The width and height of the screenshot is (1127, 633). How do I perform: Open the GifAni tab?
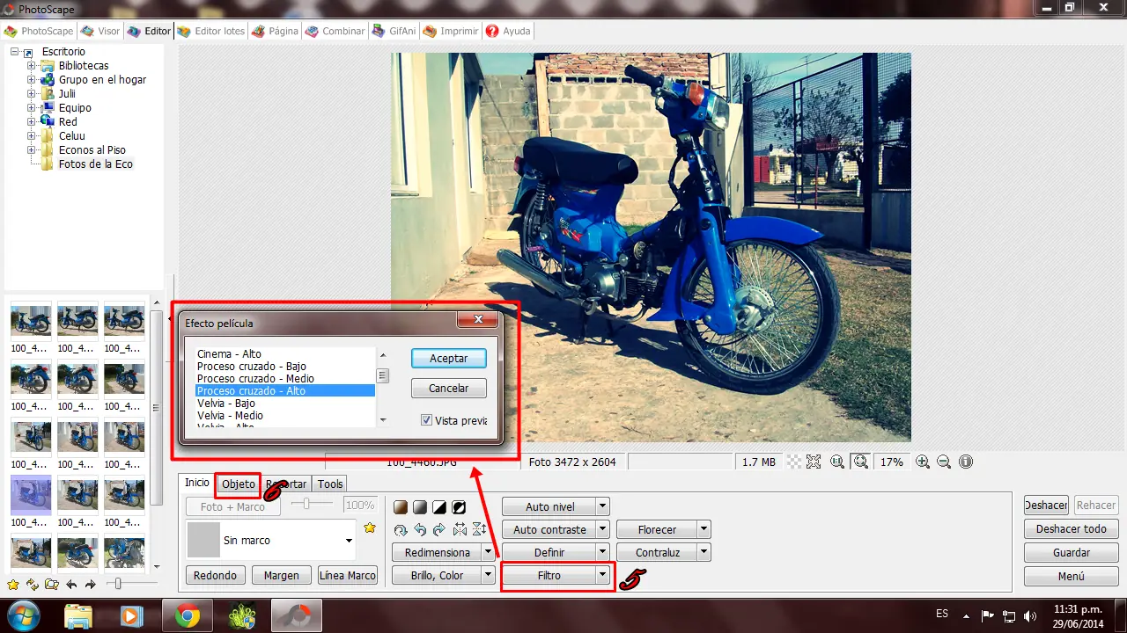coord(394,31)
